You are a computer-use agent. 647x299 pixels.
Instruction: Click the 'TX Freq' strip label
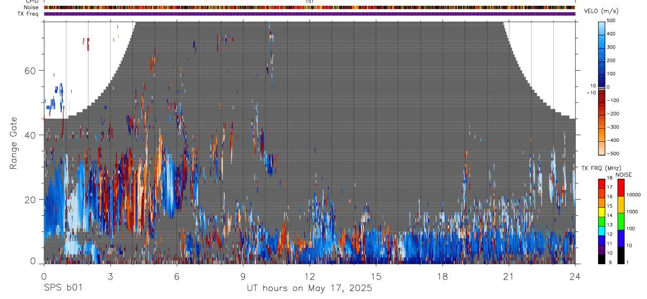tap(28, 14)
